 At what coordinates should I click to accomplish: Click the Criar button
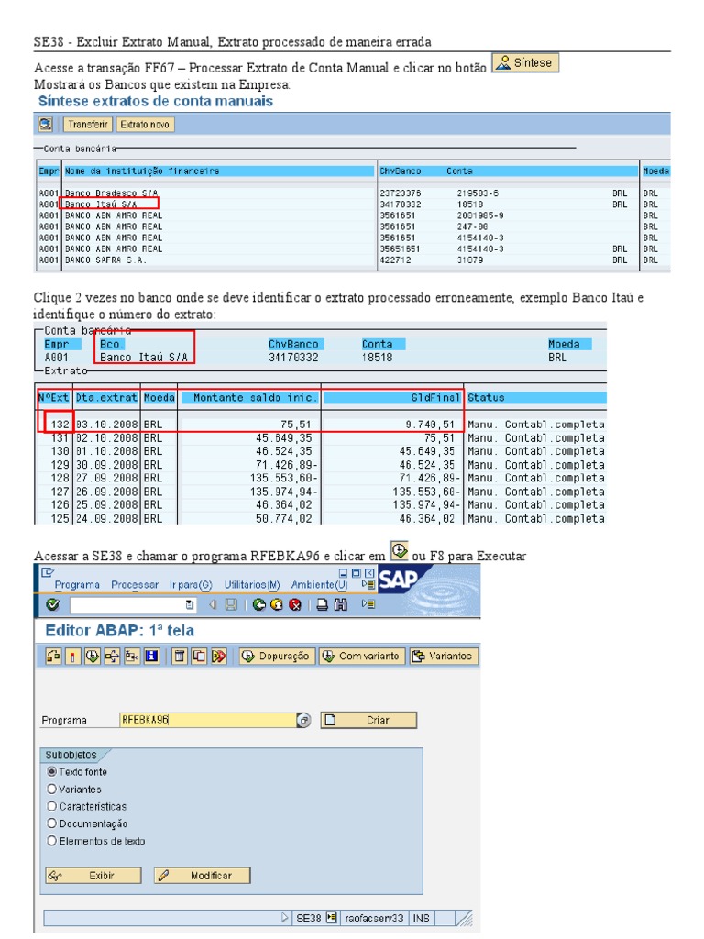(x=368, y=720)
